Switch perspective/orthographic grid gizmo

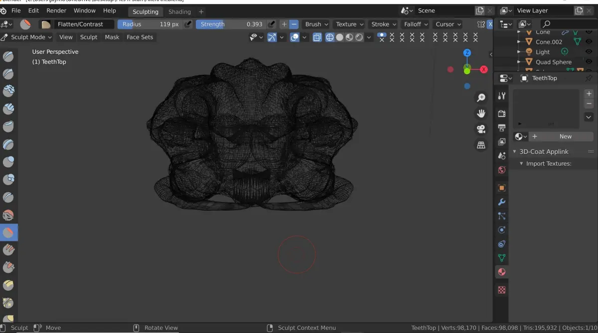pos(481,145)
